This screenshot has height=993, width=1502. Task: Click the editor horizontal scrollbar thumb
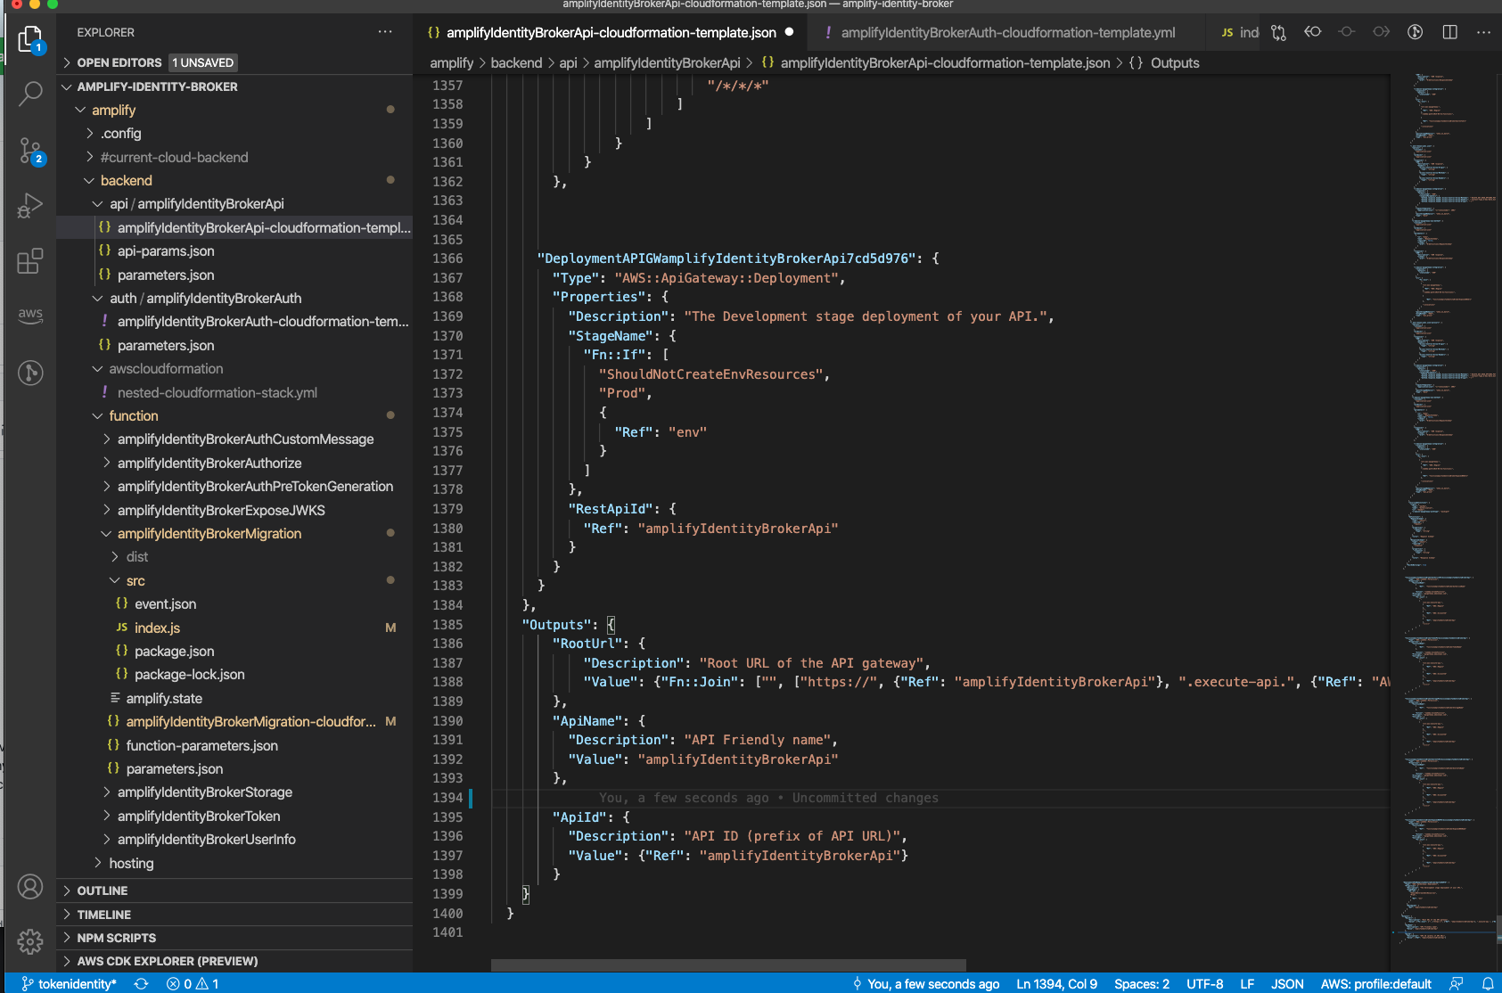point(728,965)
